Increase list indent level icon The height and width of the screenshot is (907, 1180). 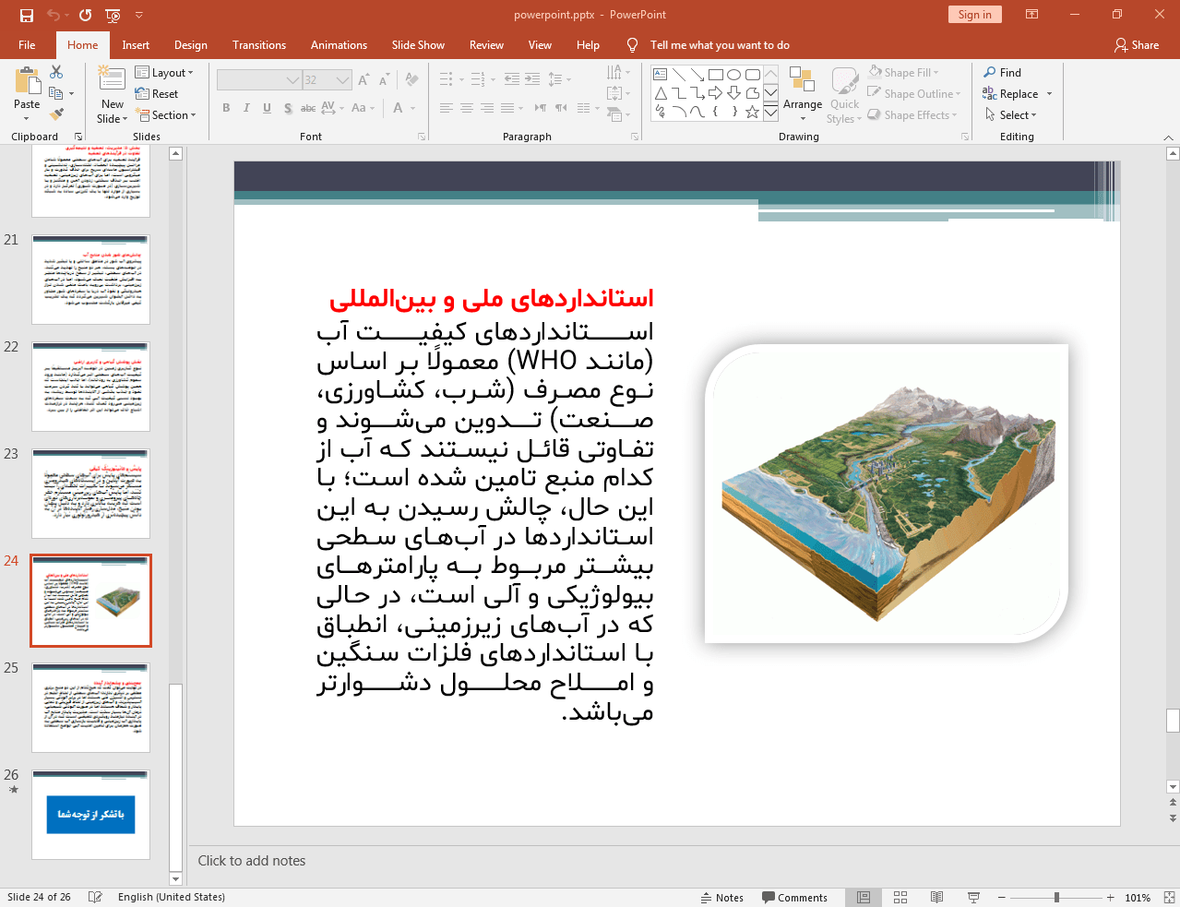coord(532,79)
